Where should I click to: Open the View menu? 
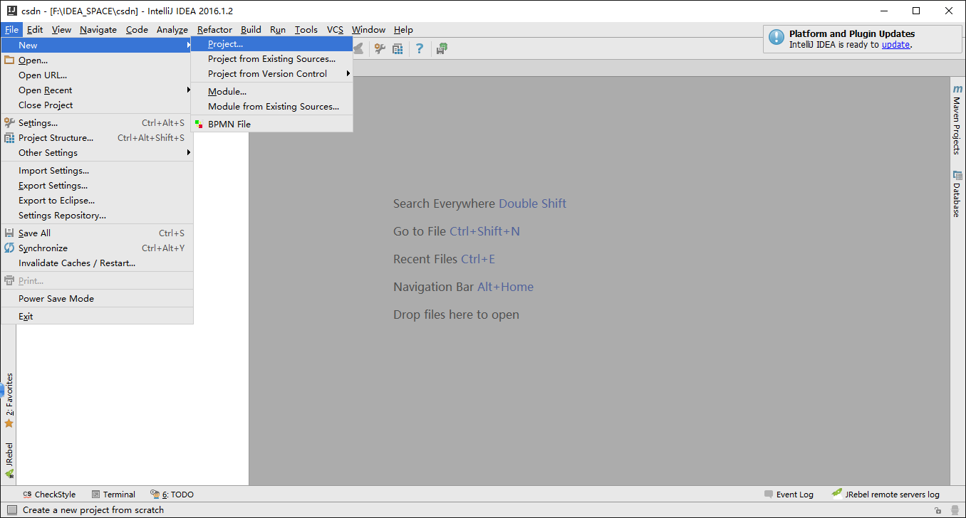(62, 30)
